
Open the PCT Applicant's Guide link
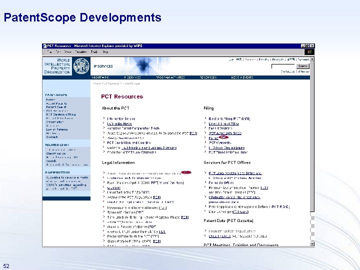(x=225, y=133)
